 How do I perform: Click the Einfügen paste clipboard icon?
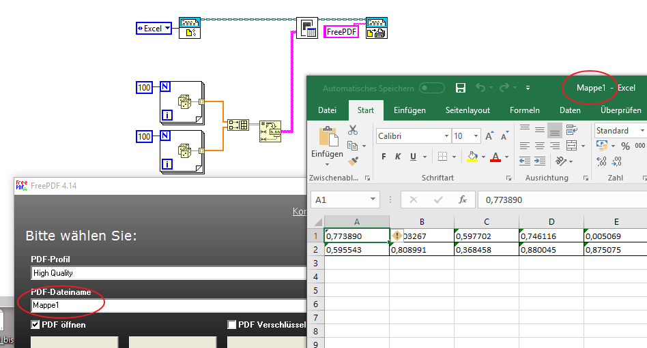pos(328,136)
